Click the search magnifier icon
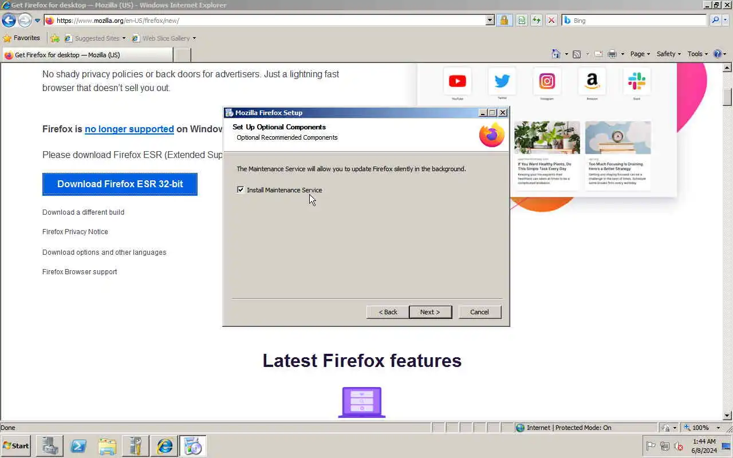 click(x=714, y=21)
